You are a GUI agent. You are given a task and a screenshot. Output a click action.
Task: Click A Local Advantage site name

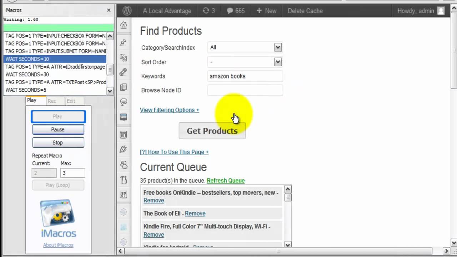click(x=167, y=11)
